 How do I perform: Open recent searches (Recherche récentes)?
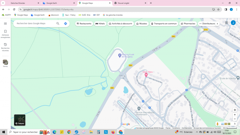pyautogui.click(x=5, y=47)
